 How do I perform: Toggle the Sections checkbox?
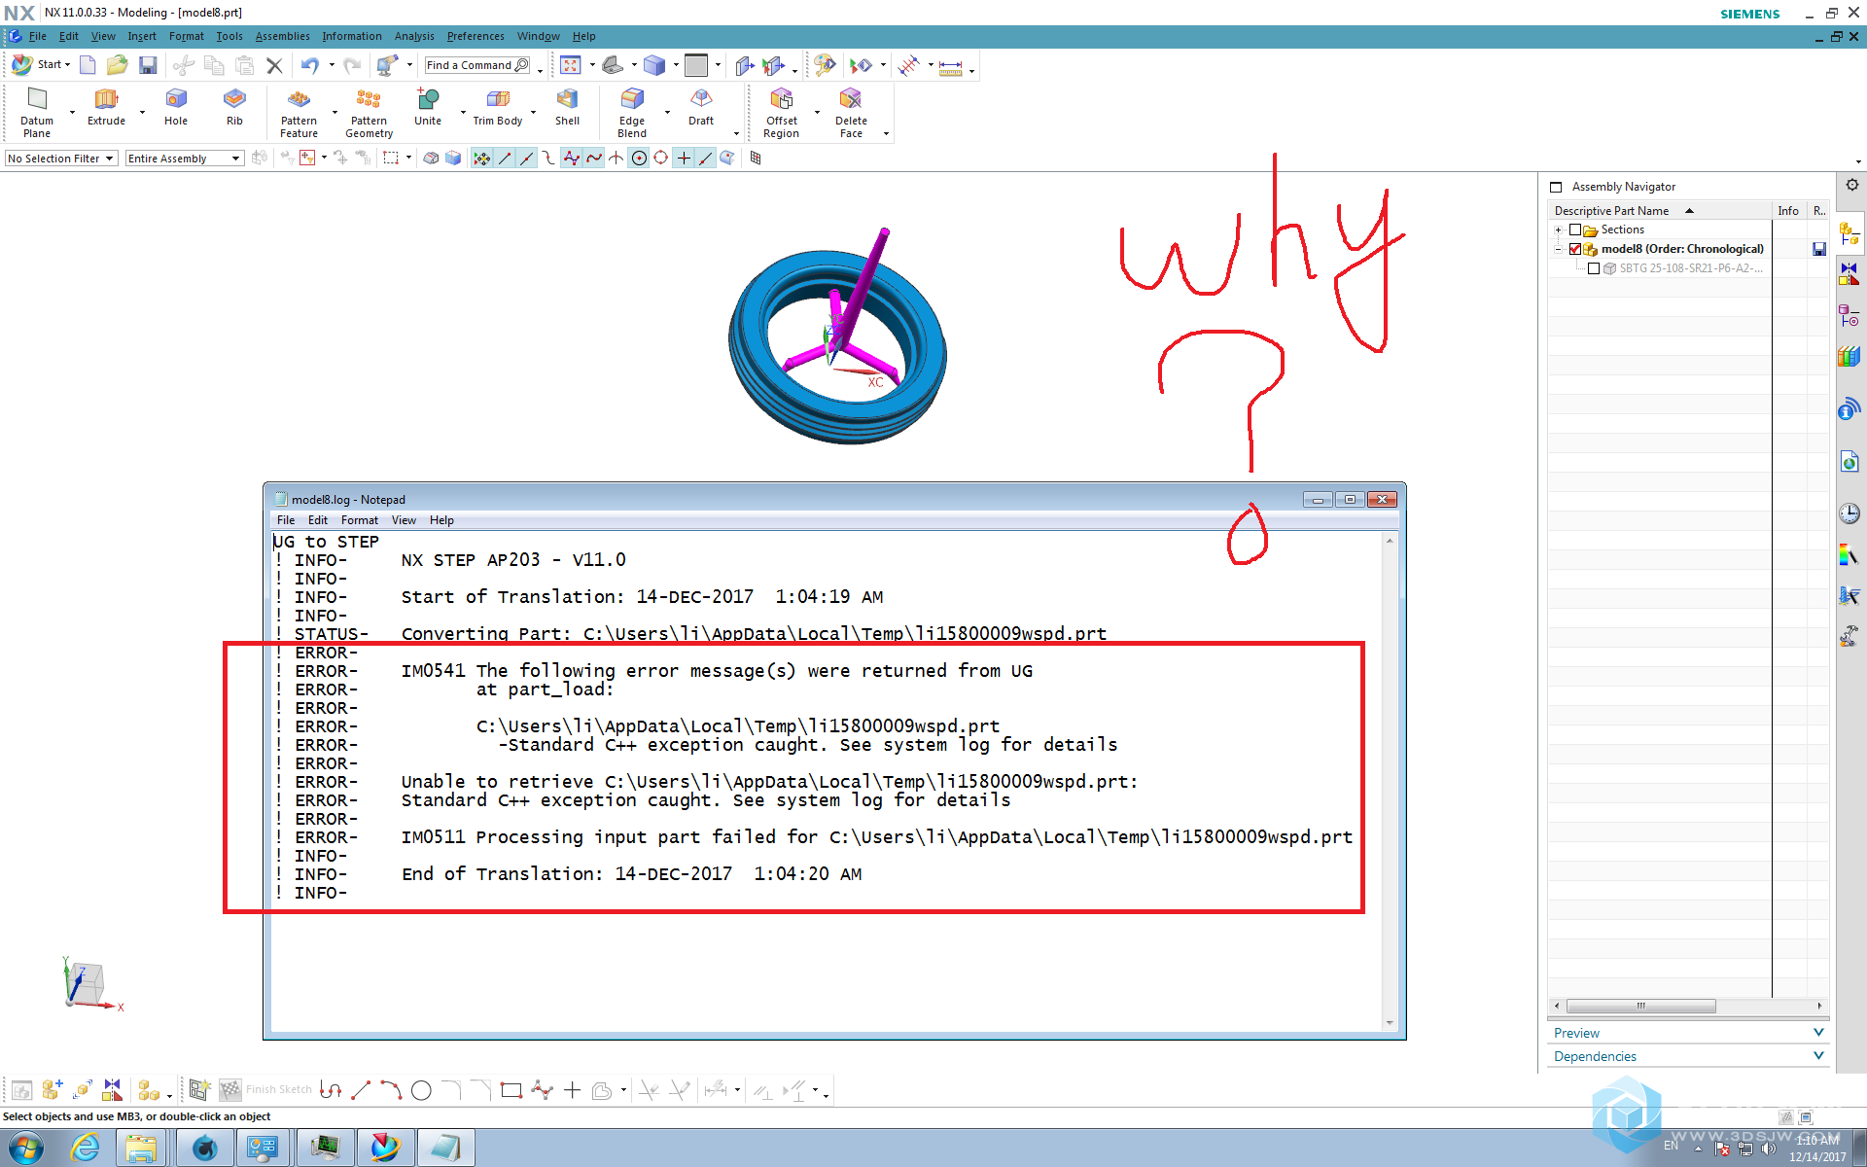pyautogui.click(x=1575, y=230)
